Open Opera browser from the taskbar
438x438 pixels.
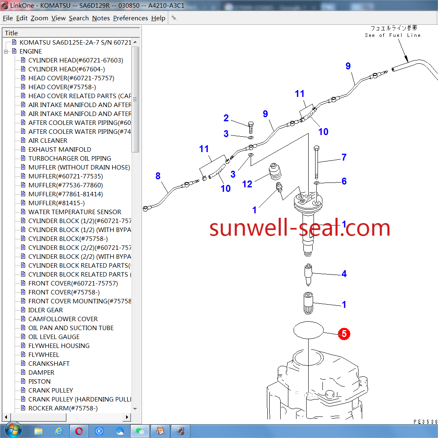(x=79, y=431)
